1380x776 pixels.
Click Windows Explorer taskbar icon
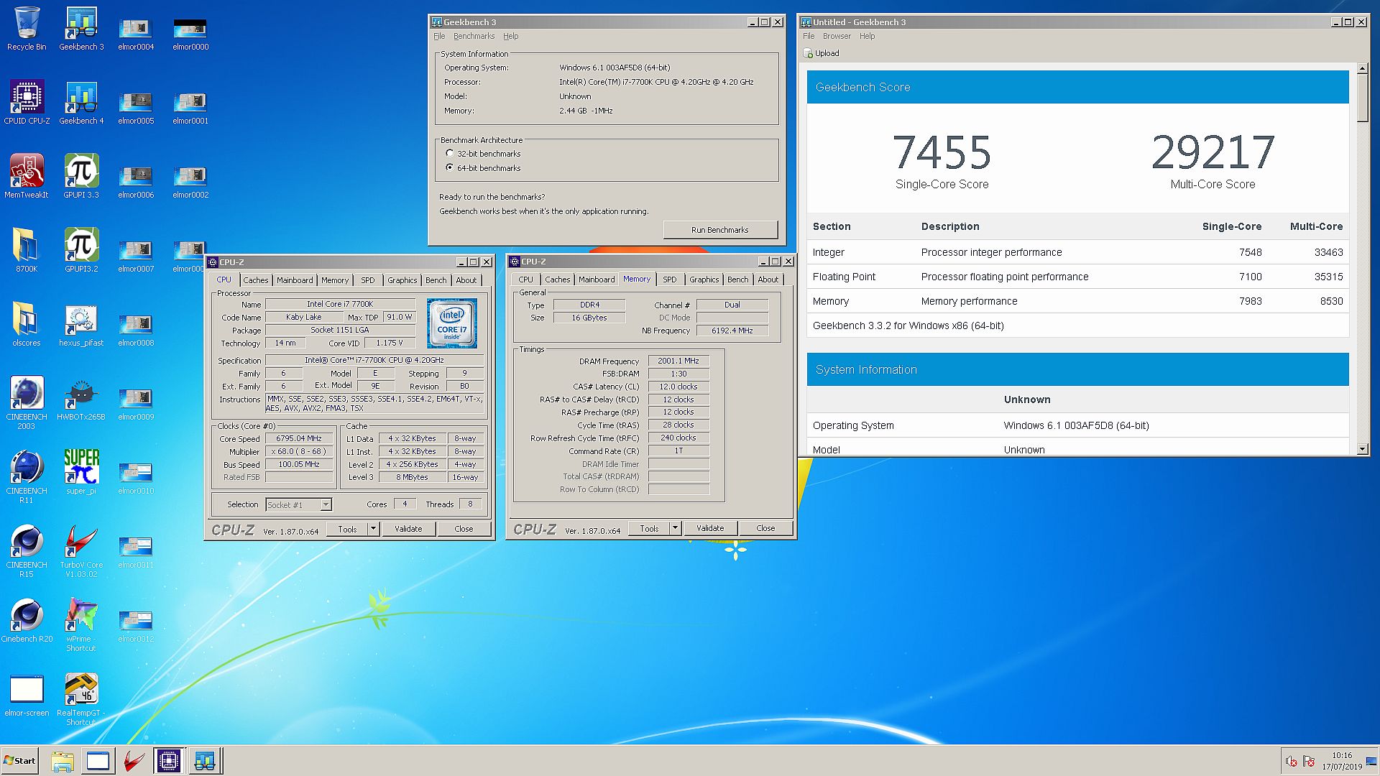[63, 761]
